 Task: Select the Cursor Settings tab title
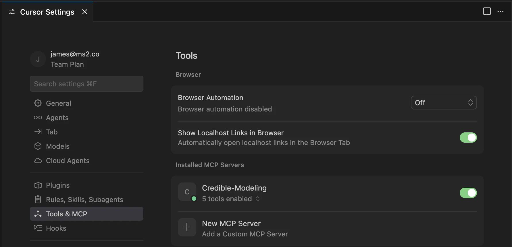tap(47, 12)
